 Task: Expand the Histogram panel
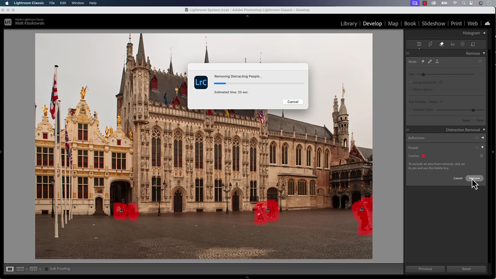(x=484, y=33)
